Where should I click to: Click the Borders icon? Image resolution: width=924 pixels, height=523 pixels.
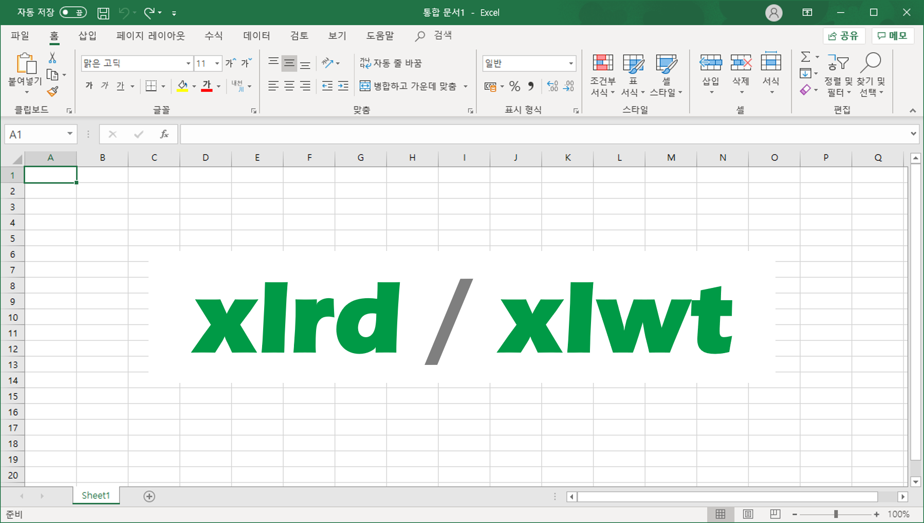[151, 86]
